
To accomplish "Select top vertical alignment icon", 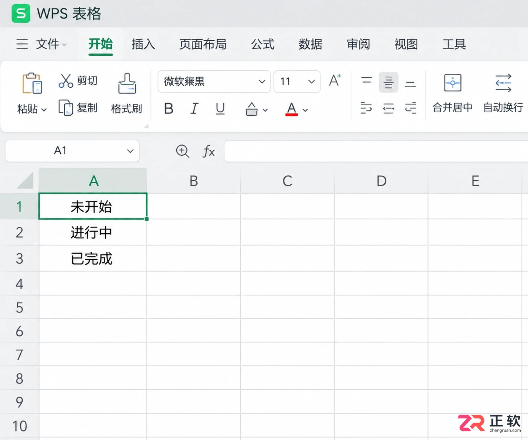I will [x=367, y=80].
